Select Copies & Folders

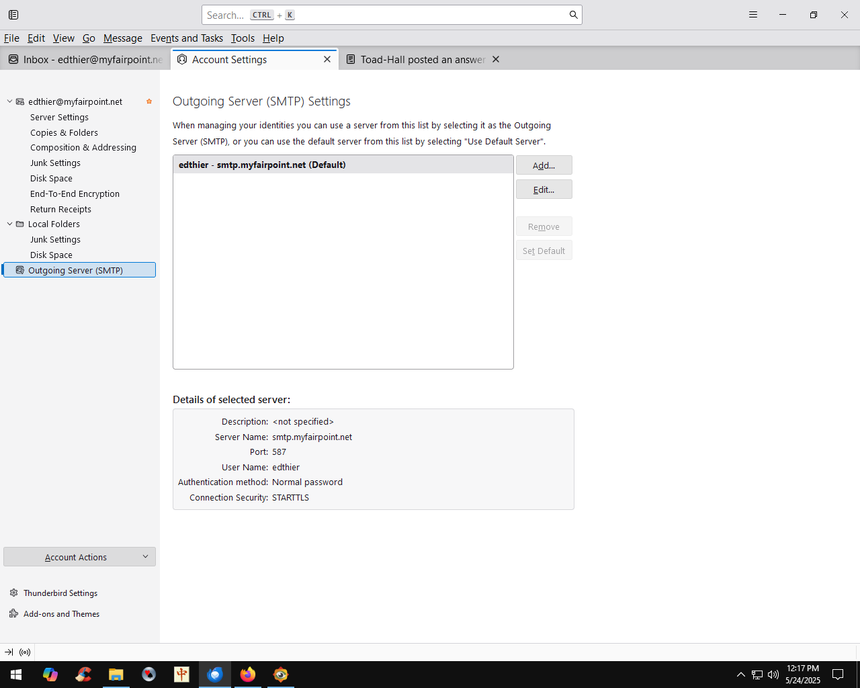click(x=64, y=133)
